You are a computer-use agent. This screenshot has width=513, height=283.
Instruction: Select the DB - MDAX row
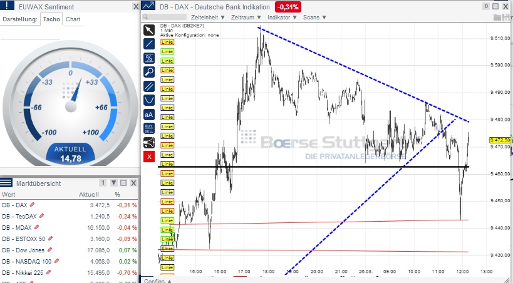coord(69,227)
